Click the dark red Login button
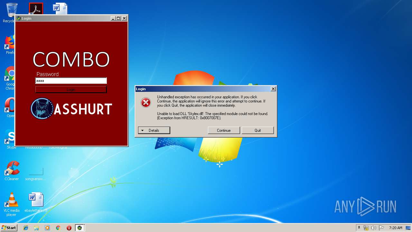Screen dimensions: 412x232 click(71, 90)
